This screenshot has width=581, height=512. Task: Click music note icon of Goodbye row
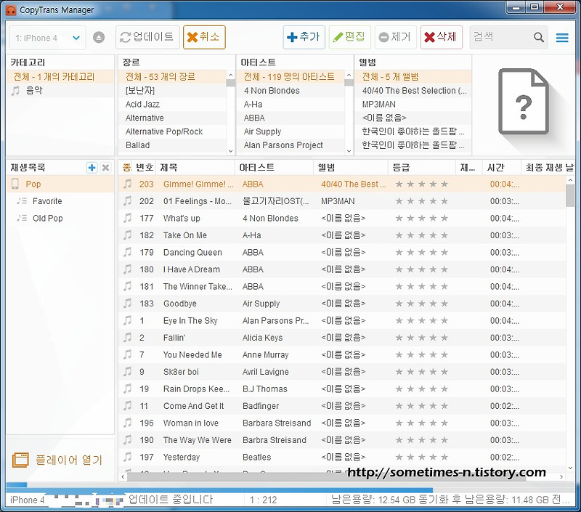tap(128, 303)
